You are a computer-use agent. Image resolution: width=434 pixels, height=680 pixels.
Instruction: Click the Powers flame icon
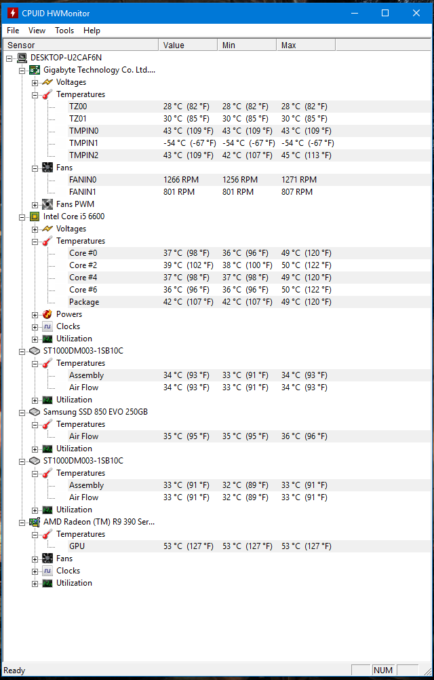47,314
